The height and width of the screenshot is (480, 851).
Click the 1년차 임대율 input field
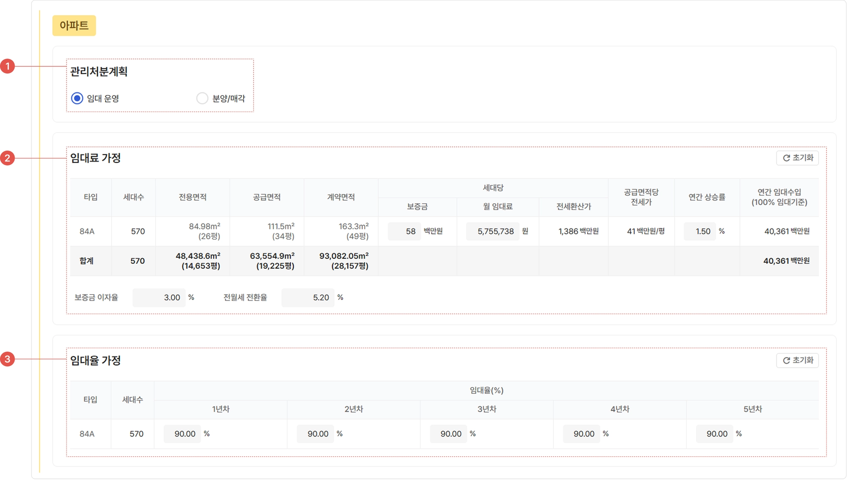(182, 434)
